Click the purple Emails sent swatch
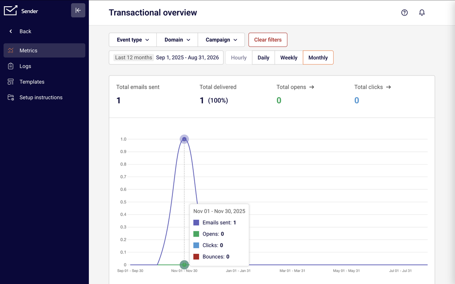Viewport: 455px width, 284px height. coord(196,223)
